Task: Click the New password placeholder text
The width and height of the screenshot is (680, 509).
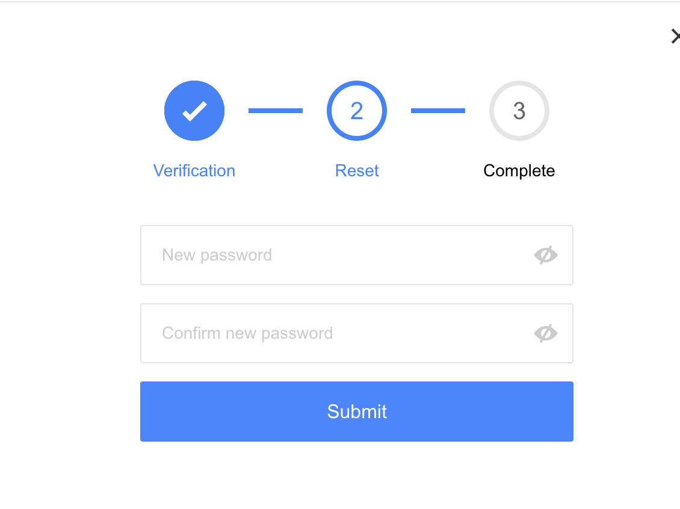Action: click(x=217, y=255)
